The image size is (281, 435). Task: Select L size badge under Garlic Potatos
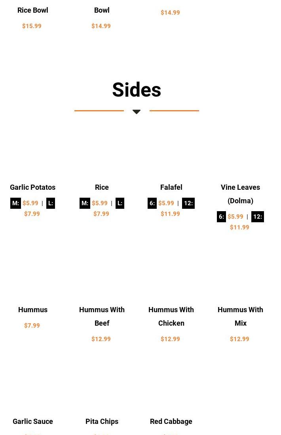pos(51,203)
